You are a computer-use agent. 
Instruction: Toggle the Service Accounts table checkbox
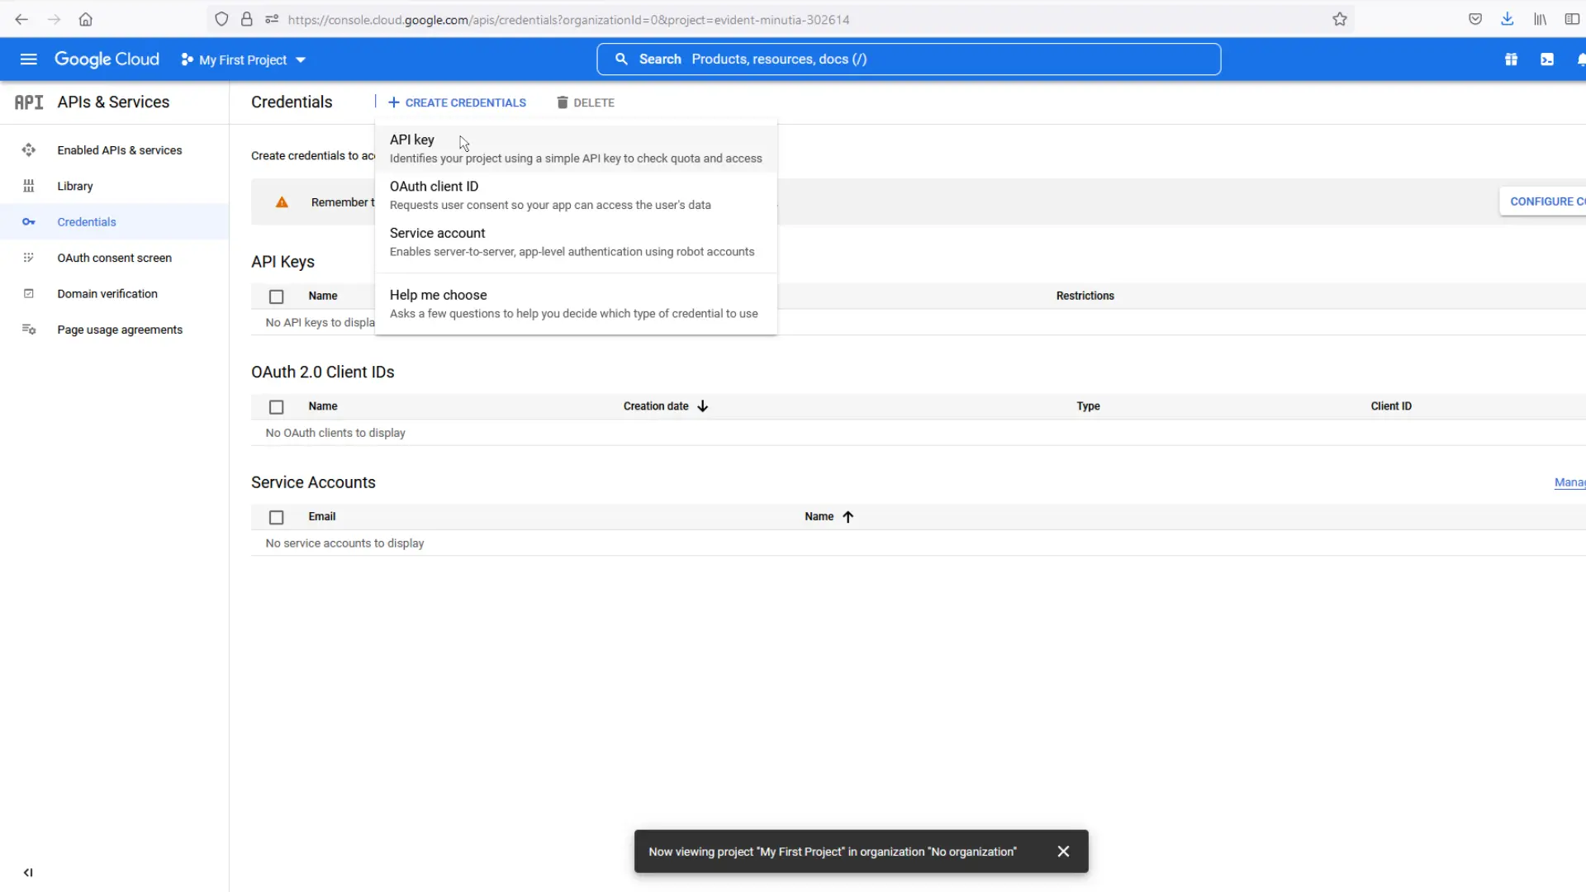click(276, 516)
